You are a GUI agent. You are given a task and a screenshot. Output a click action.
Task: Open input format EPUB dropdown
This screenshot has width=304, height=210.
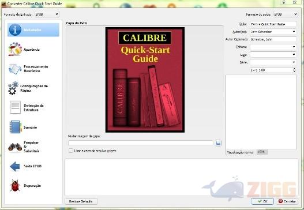pos(47,14)
